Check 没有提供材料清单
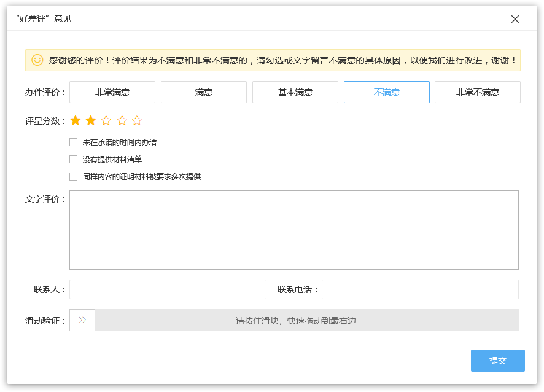544x392 pixels. 73,159
